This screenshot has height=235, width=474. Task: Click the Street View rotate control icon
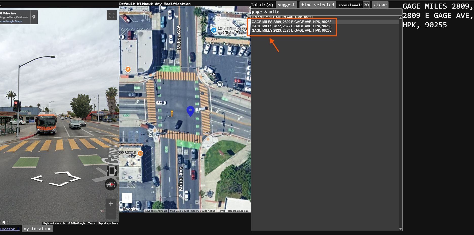112,171
